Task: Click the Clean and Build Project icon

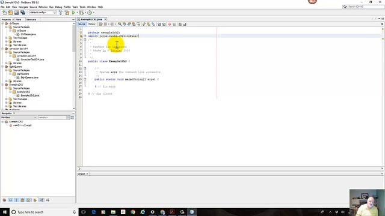Action: pos(67,13)
